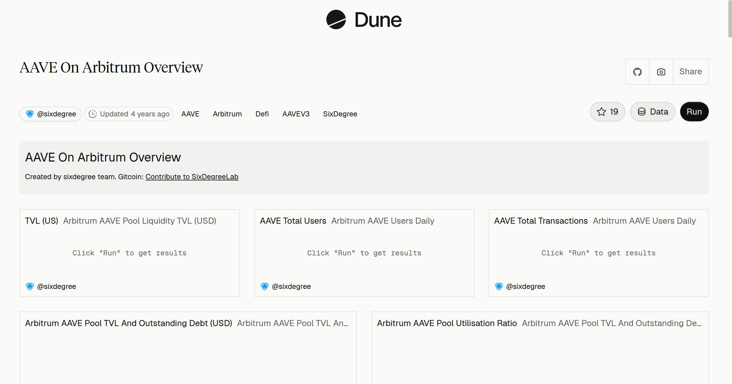Open Arbitrum AAVE Pool Liquidity TVL (USD) query
732x384 pixels.
(x=140, y=221)
